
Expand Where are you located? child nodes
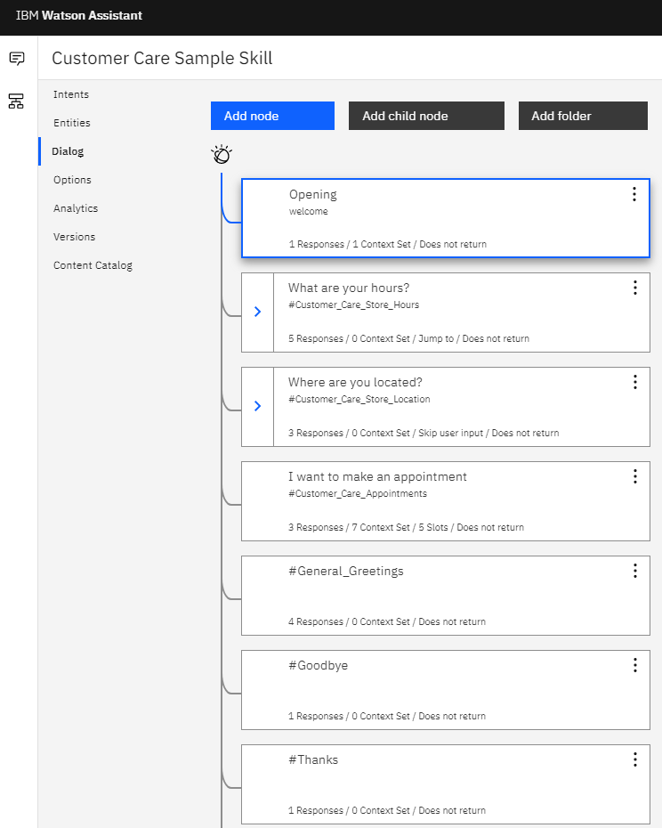[x=258, y=406]
